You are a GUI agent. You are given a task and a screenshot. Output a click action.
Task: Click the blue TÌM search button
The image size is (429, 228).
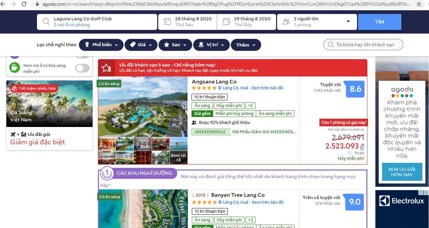pyautogui.click(x=379, y=21)
